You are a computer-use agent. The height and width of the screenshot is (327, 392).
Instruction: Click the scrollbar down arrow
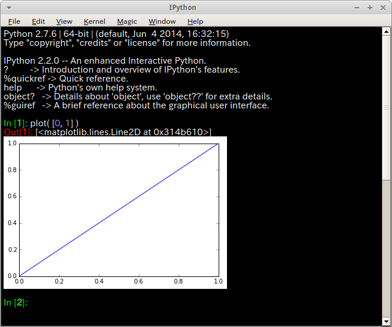386,322
